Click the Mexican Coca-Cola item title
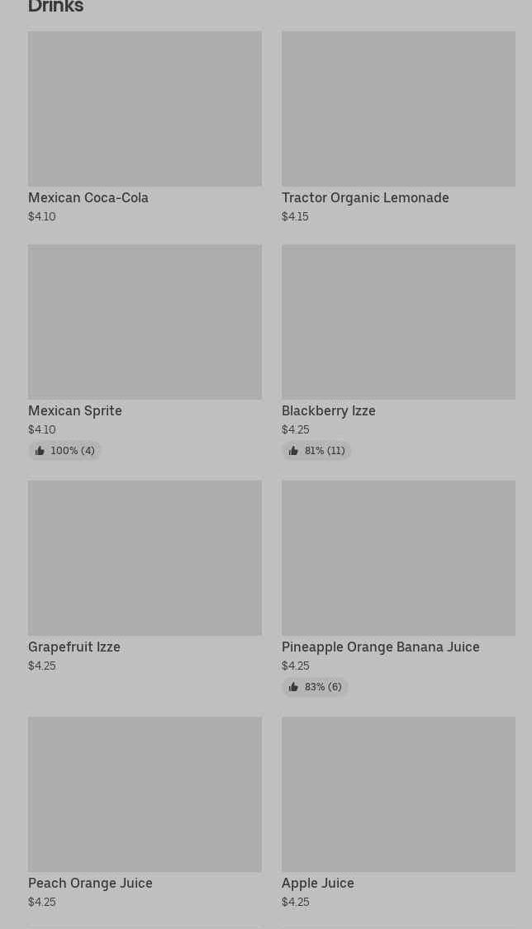The height and width of the screenshot is (929, 532). tap(88, 197)
